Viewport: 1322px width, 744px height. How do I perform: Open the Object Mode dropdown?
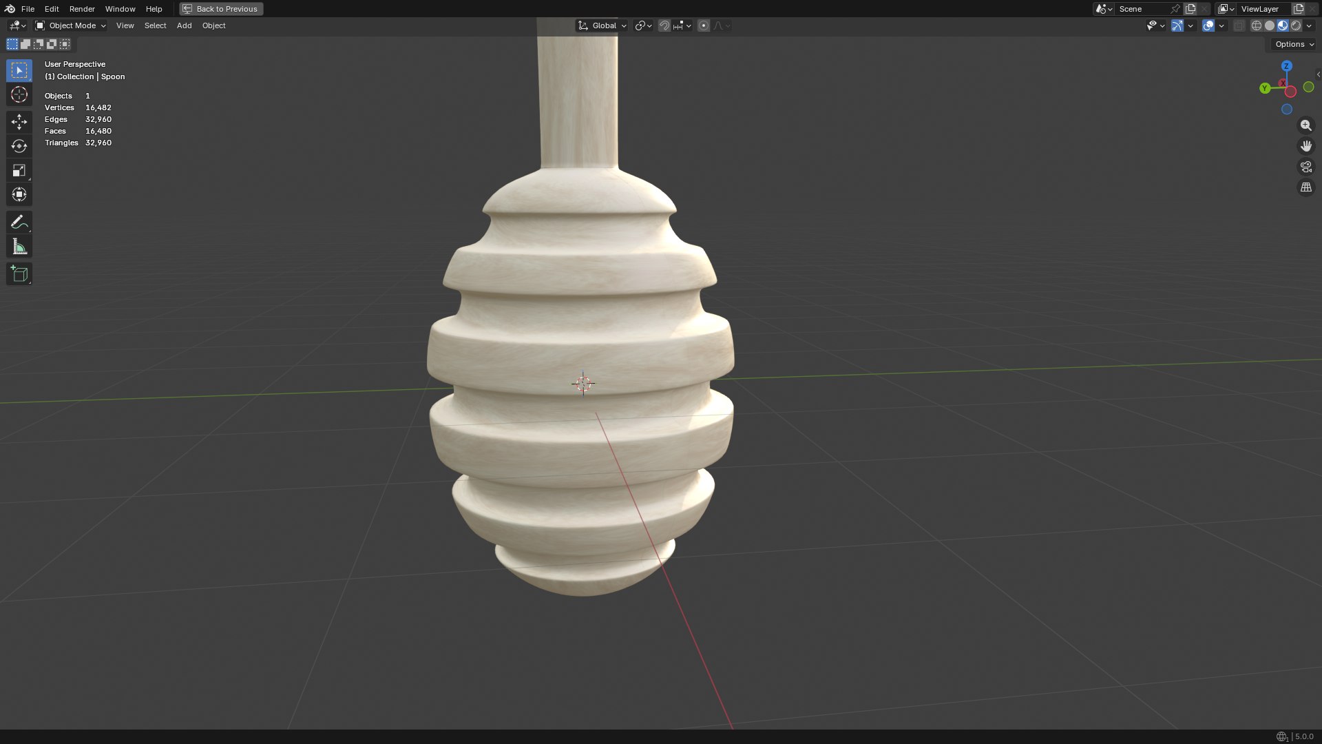[70, 25]
